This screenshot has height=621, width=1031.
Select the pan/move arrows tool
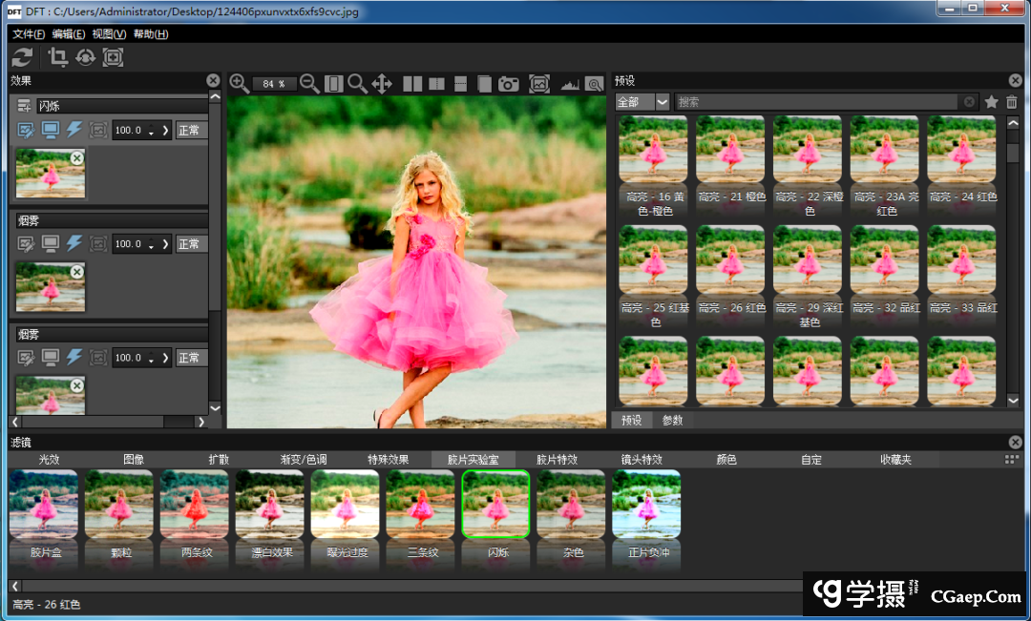pyautogui.click(x=382, y=84)
